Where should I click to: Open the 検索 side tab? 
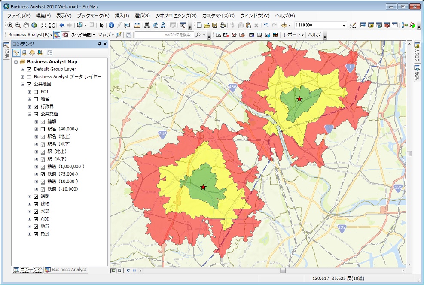tap(417, 72)
